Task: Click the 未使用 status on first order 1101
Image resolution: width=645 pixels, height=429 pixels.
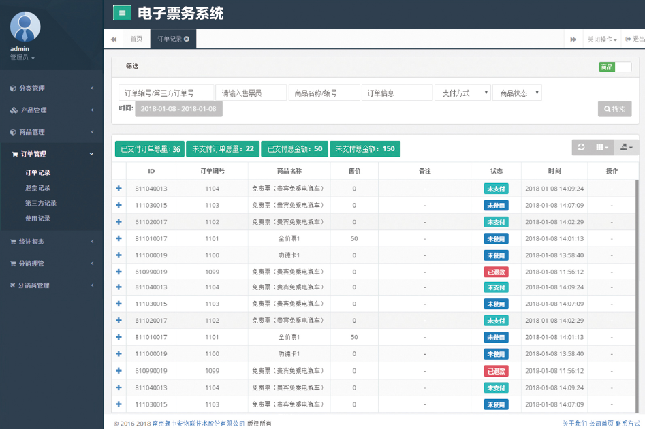Action: pyautogui.click(x=496, y=238)
